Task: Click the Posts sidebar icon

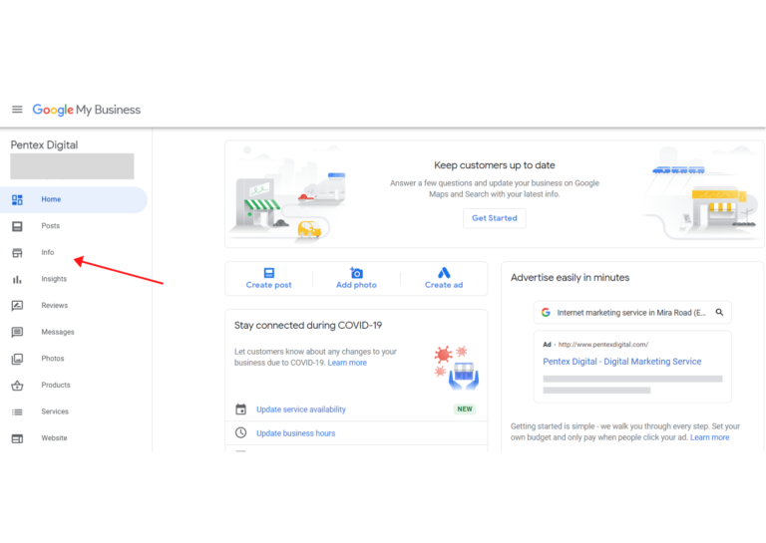Action: pos(17,226)
